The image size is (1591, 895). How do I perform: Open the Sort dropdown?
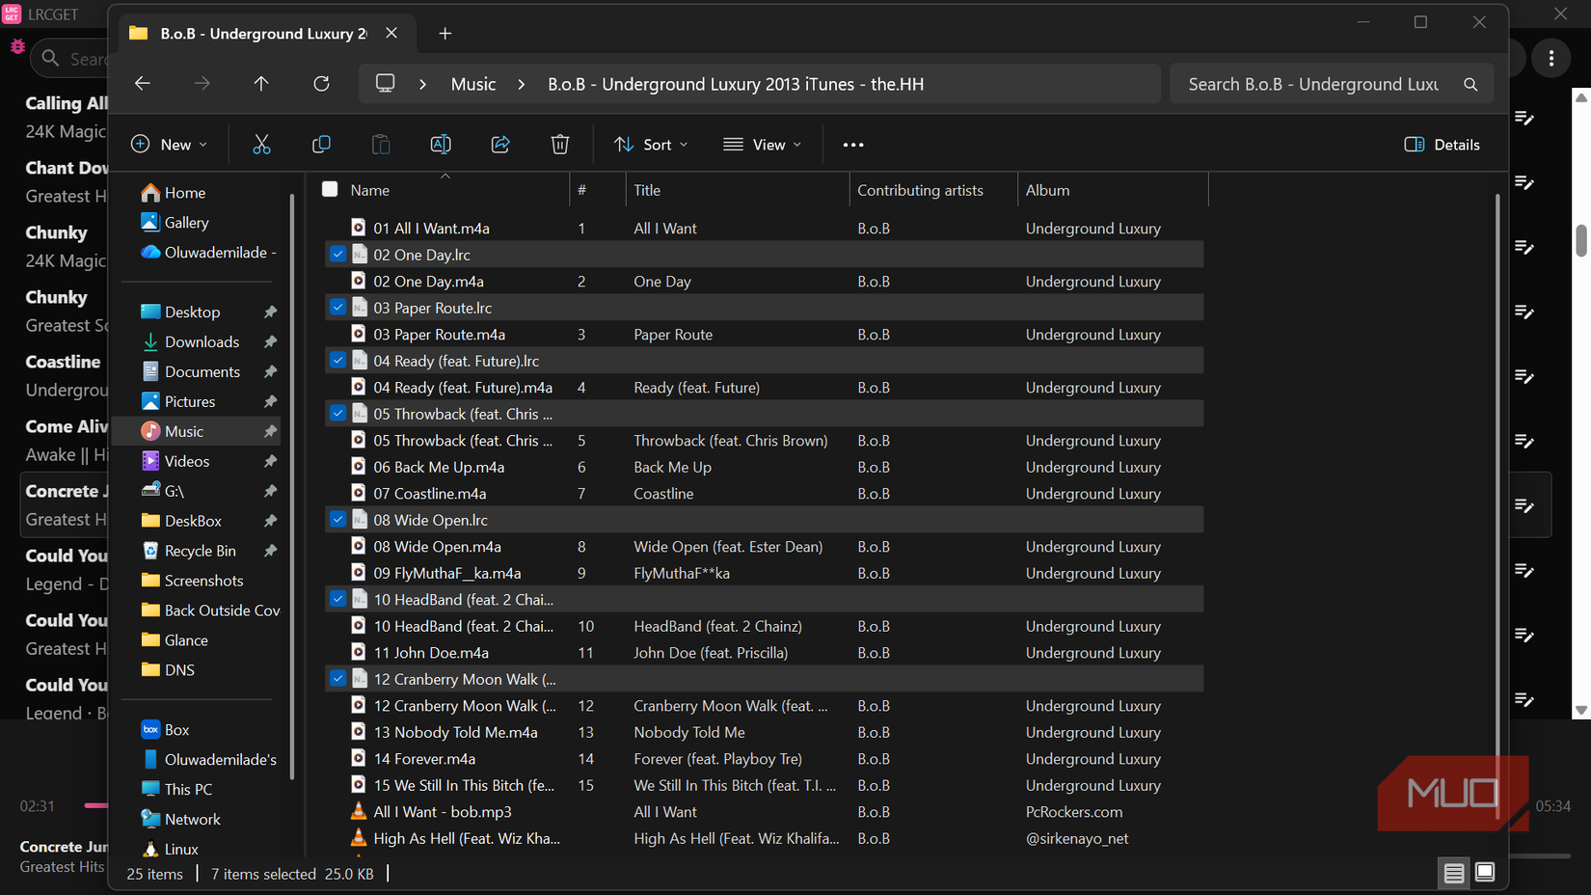pyautogui.click(x=651, y=145)
